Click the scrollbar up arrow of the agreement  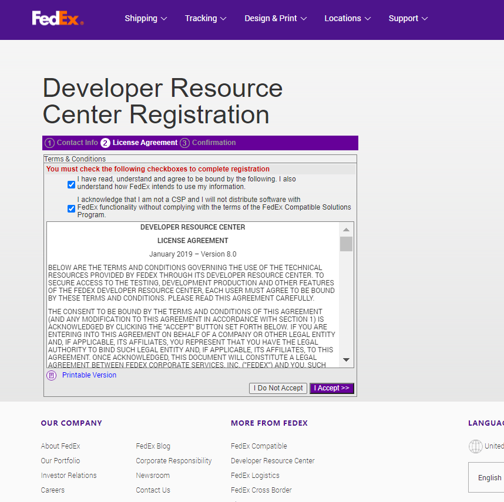346,229
